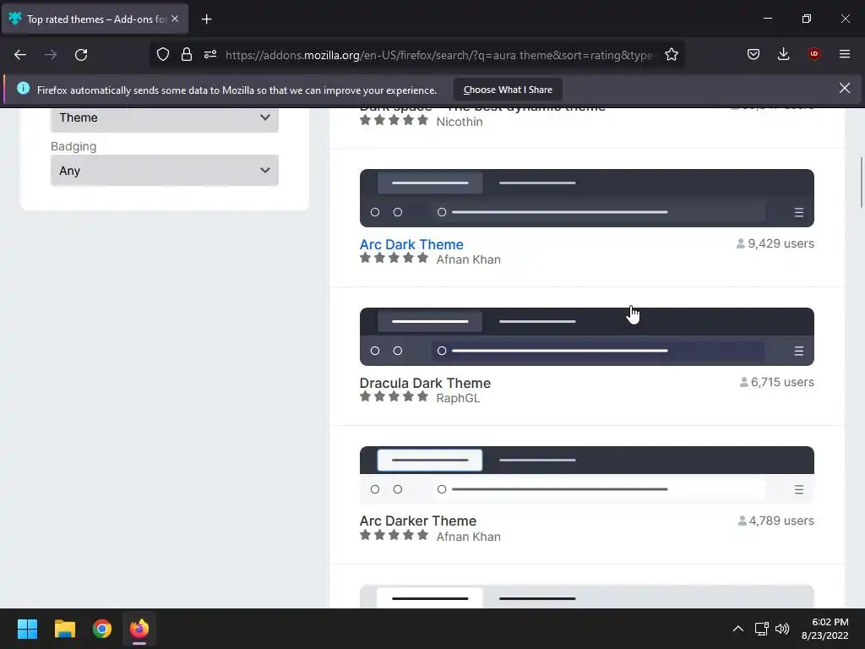
Task: Open the Windows Start menu
Action: tap(27, 629)
